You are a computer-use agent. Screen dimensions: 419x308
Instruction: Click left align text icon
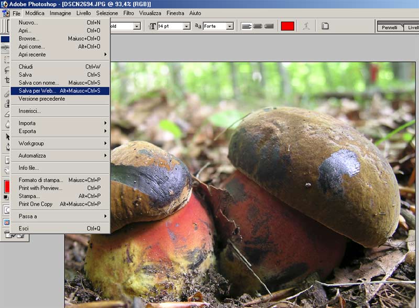pyautogui.click(x=247, y=26)
